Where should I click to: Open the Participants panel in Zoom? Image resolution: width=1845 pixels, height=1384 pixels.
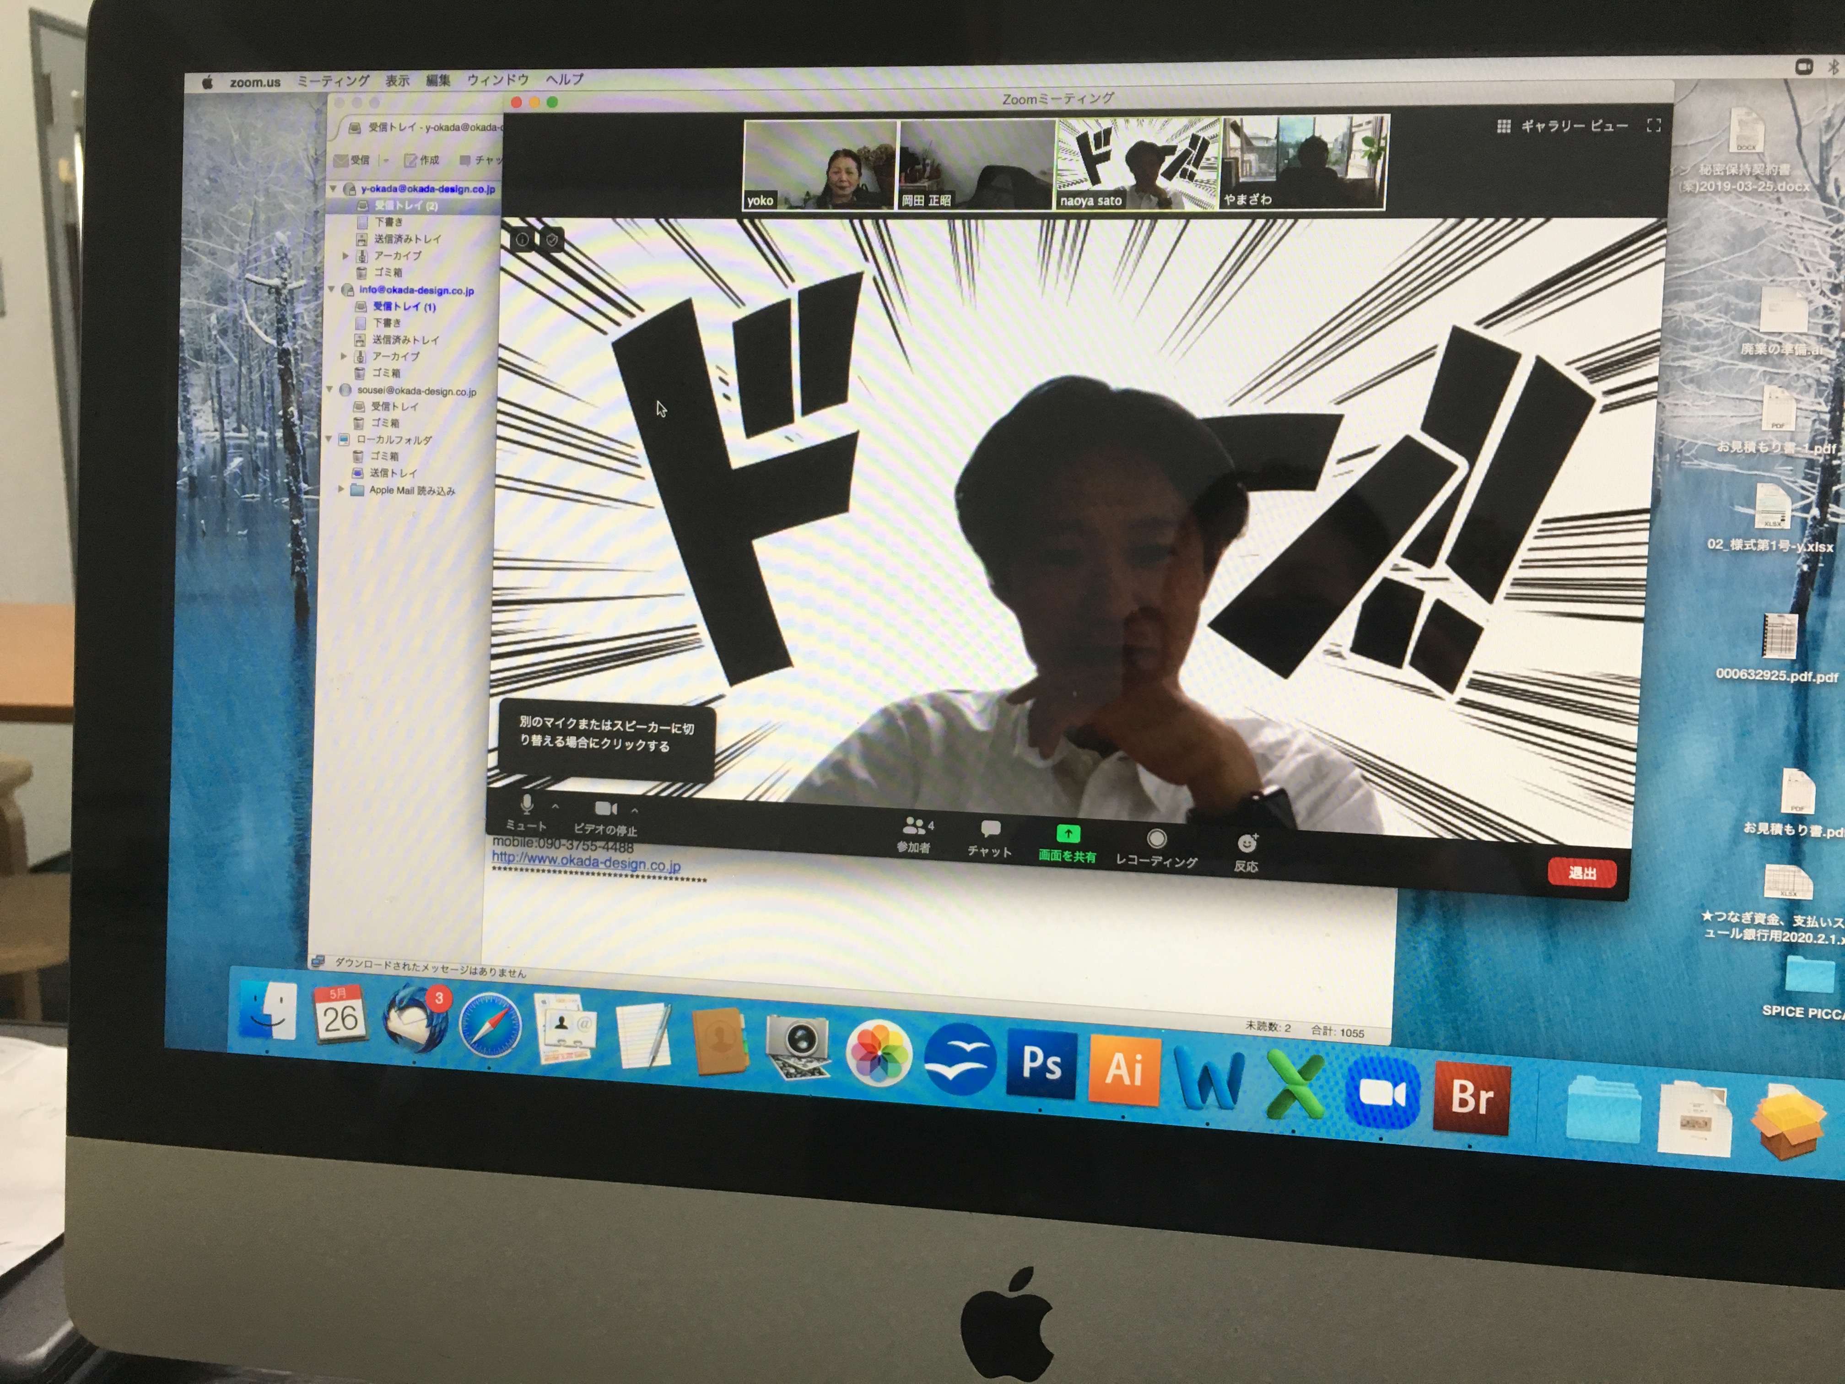[x=915, y=827]
